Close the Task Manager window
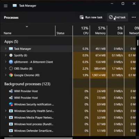Viewport: 139px width, 139px height. click(134, 4)
